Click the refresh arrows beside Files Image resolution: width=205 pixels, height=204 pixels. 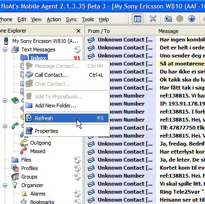click(78, 160)
